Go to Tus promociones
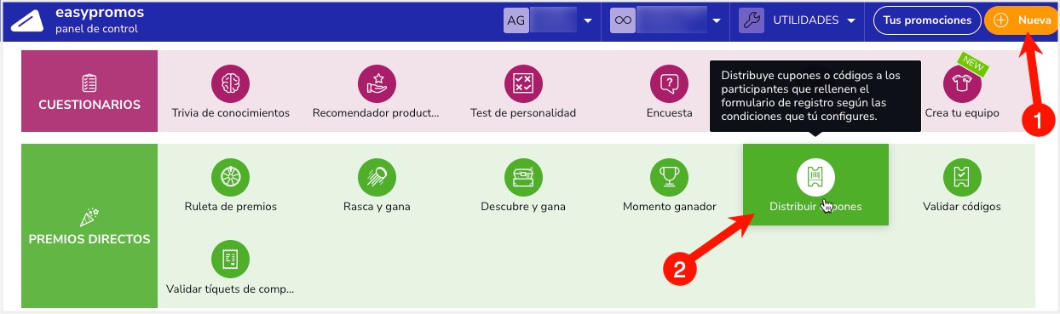The height and width of the screenshot is (314, 1060). (x=926, y=20)
